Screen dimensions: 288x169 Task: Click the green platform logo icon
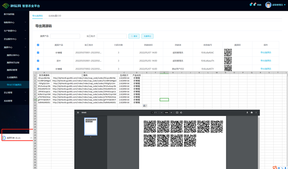tap(6, 5)
